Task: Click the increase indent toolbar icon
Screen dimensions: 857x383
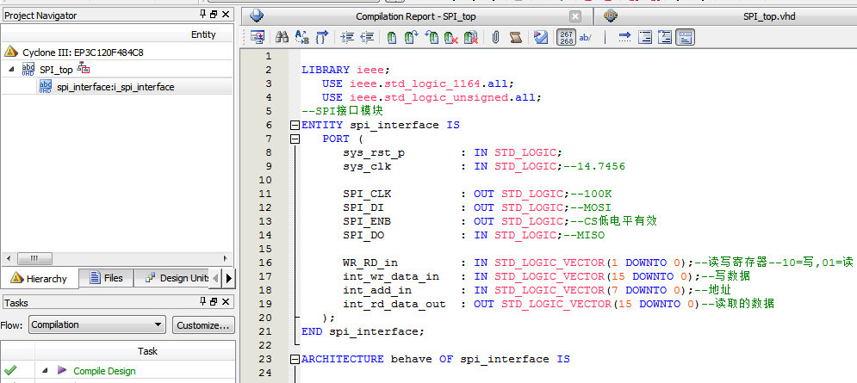Action: tap(347, 37)
